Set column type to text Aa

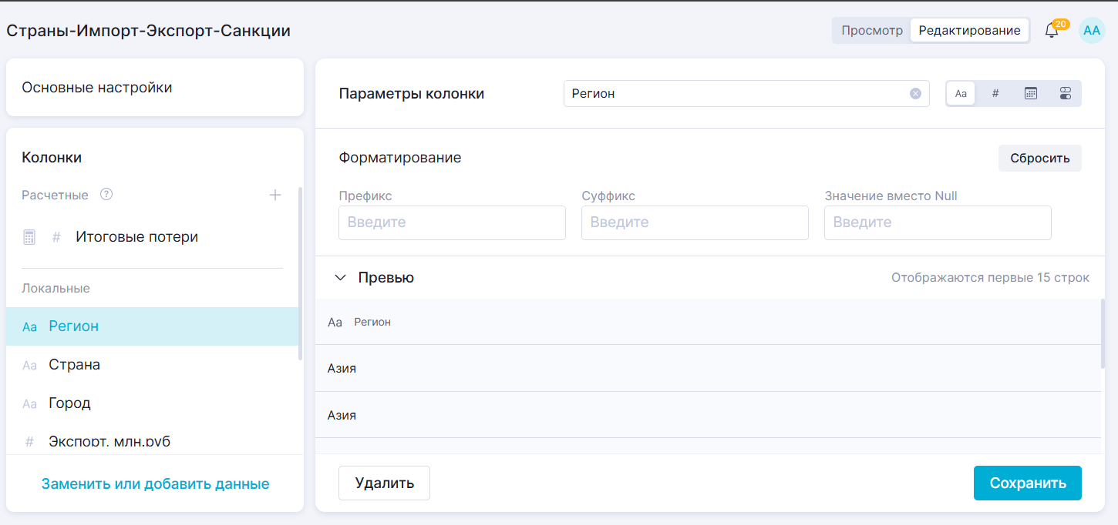(x=961, y=94)
